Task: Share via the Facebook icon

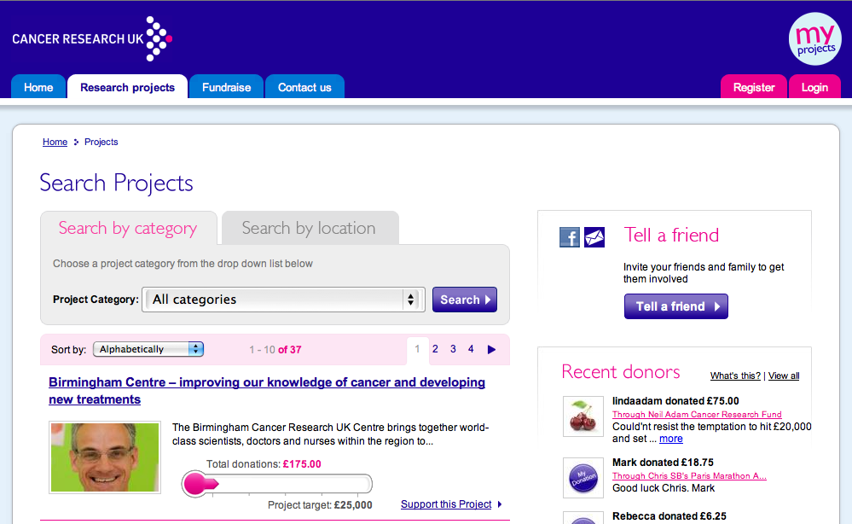Action: point(570,237)
